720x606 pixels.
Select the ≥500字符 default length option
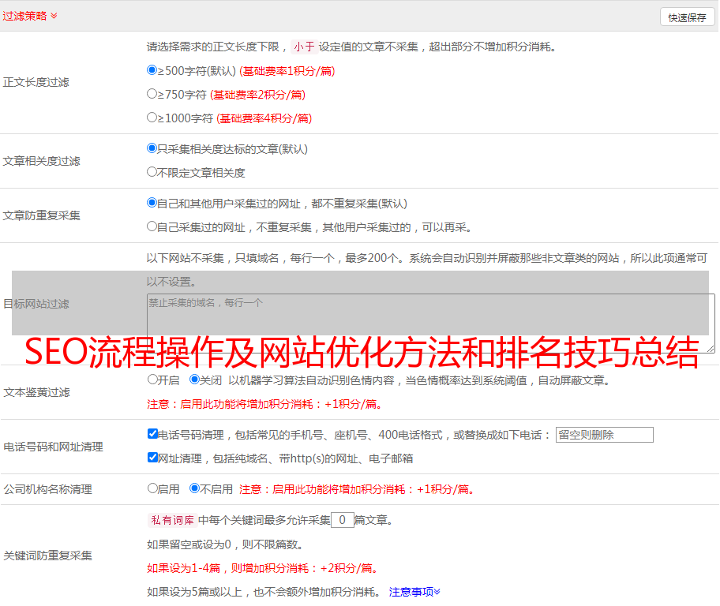152,70
